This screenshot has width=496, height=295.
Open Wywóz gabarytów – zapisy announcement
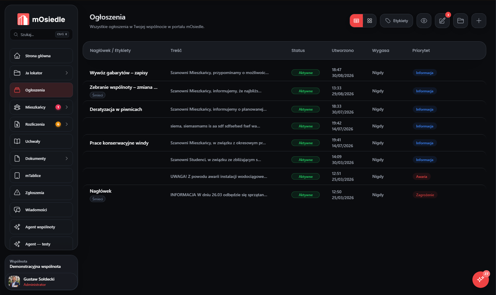(119, 73)
